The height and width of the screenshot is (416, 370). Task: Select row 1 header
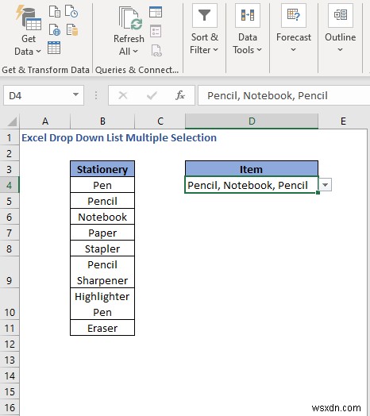pos(10,137)
